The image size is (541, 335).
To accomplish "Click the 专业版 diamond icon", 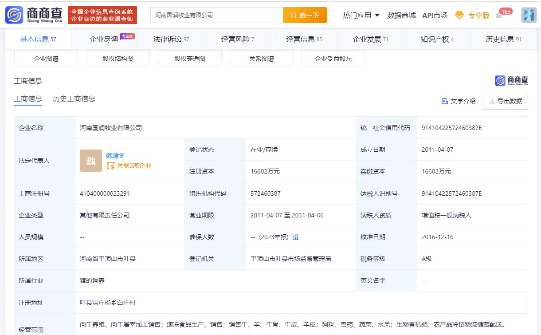I will [459, 15].
